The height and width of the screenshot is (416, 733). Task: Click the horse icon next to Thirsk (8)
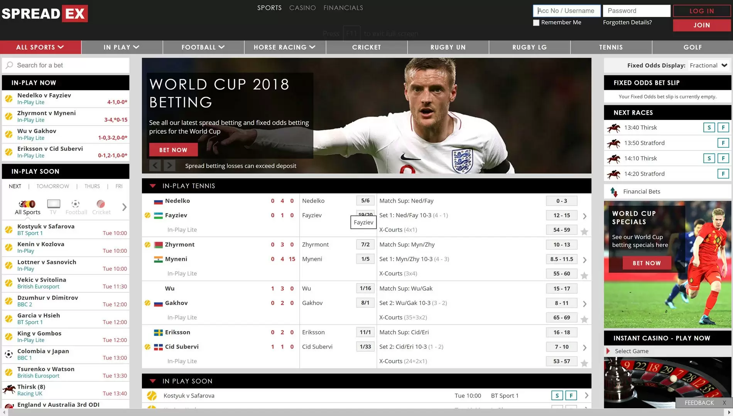[8, 390]
